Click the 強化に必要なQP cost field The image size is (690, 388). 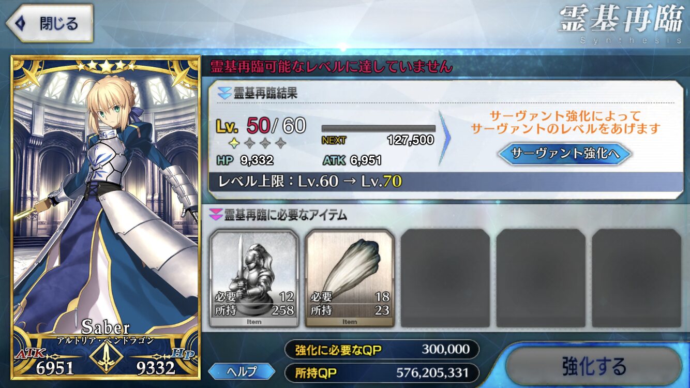(382, 349)
